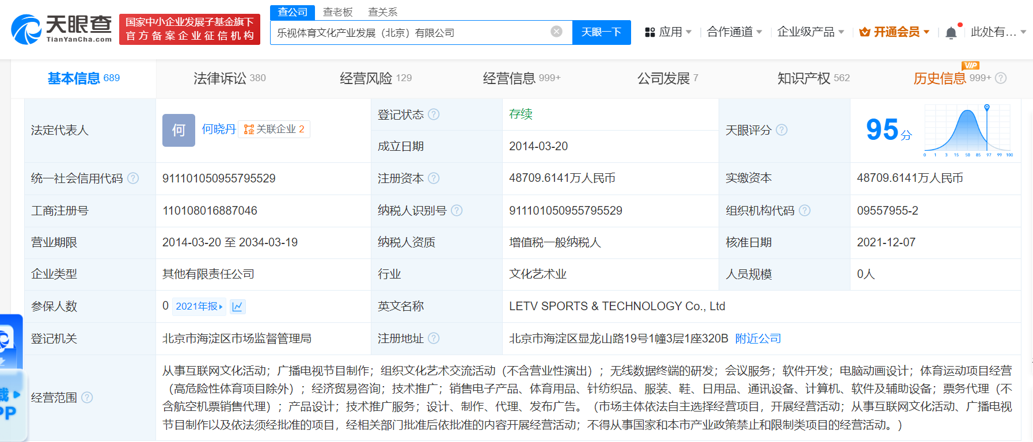Switch to the 历史信息 VIP tab
The image size is (1033, 442).
[x=952, y=78]
